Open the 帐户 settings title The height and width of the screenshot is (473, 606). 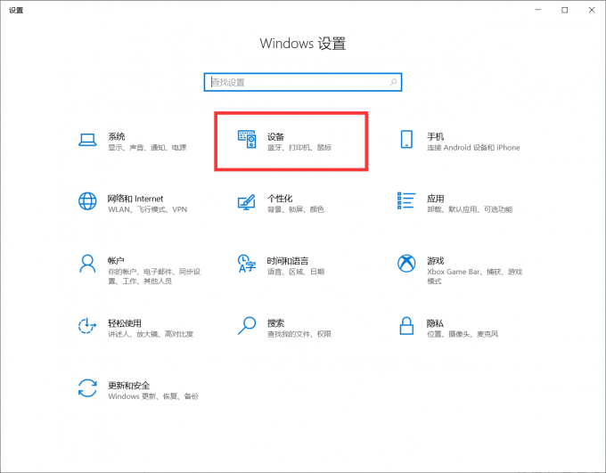[x=116, y=261]
